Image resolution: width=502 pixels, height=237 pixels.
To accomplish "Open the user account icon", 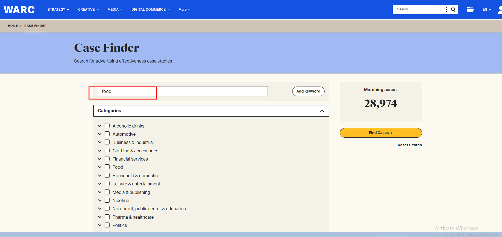I will pyautogui.click(x=500, y=10).
